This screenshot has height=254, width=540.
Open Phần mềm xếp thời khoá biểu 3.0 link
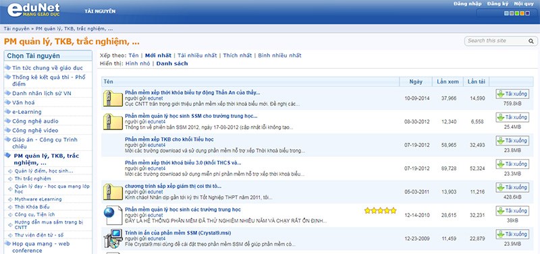(183, 162)
